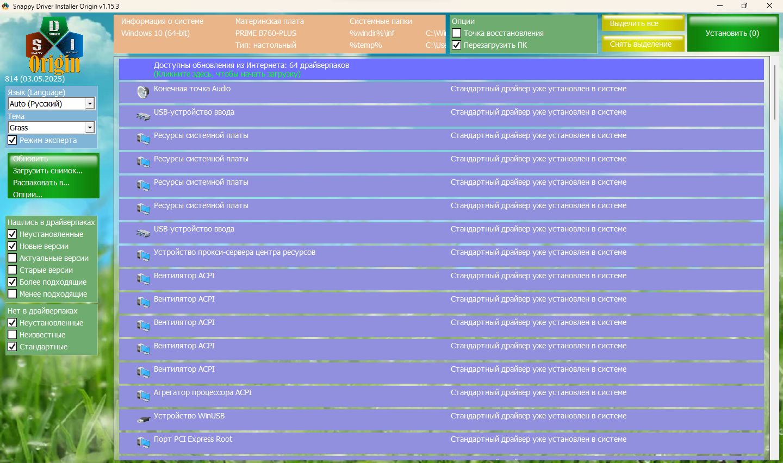
Task: Choose Распаковать в... menu item
Action: pos(41,183)
